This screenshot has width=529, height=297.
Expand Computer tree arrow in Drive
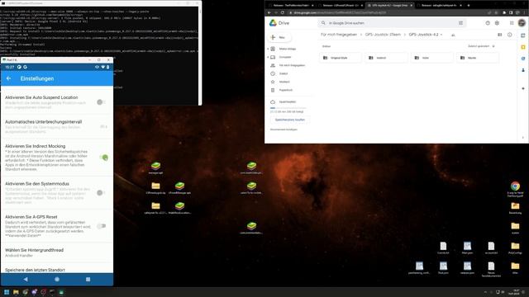(x=268, y=57)
